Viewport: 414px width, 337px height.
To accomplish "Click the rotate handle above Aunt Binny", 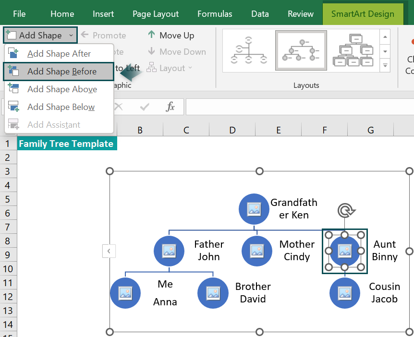I will [346, 211].
